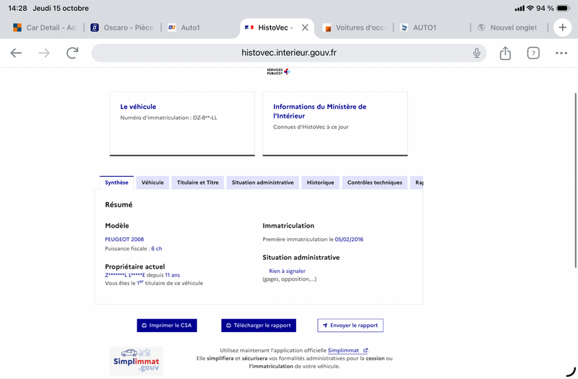Open the share sheet icon
This screenshot has width=578, height=379.
505,53
